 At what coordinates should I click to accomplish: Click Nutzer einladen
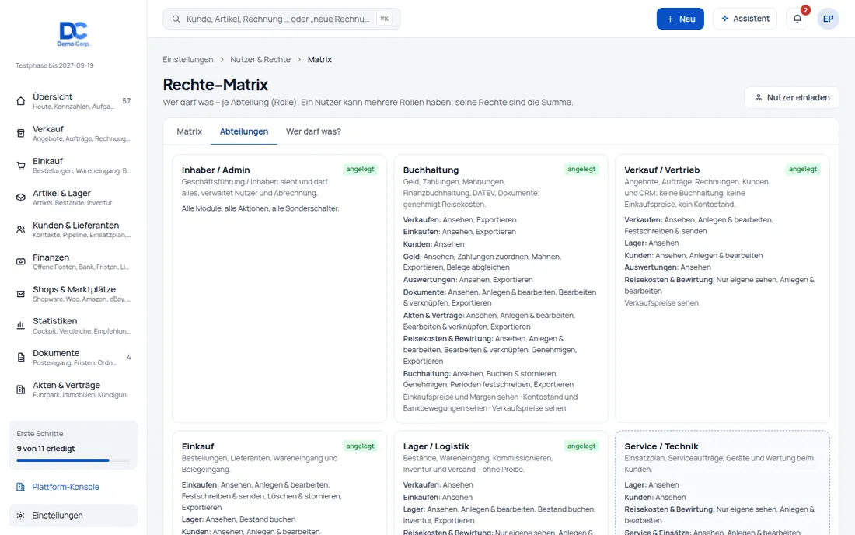coord(792,98)
